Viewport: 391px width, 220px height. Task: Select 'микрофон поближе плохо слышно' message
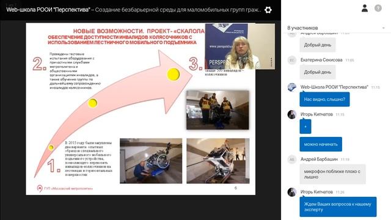(332, 174)
